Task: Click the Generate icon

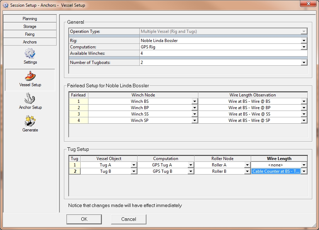Action: (x=30, y=122)
